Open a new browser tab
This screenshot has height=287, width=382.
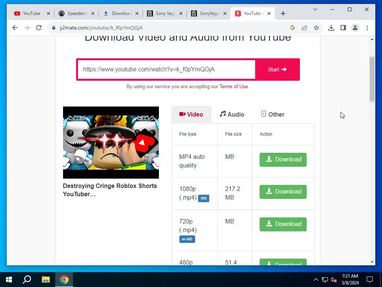click(x=283, y=13)
